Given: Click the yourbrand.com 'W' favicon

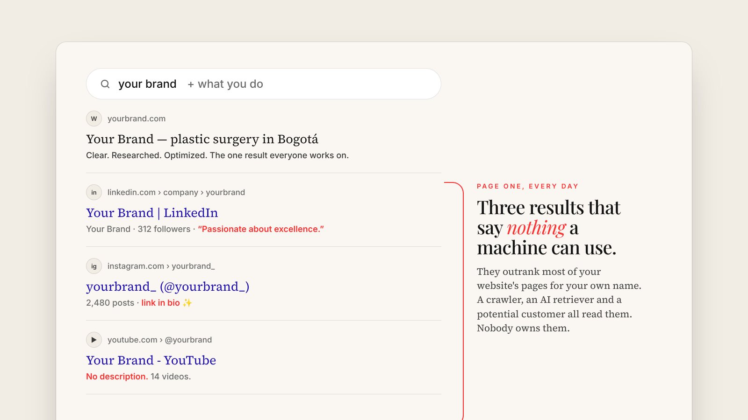Looking at the screenshot, I should click(94, 119).
